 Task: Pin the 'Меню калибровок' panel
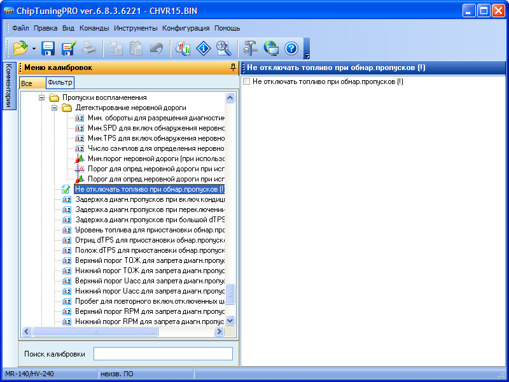pyautogui.click(x=233, y=67)
